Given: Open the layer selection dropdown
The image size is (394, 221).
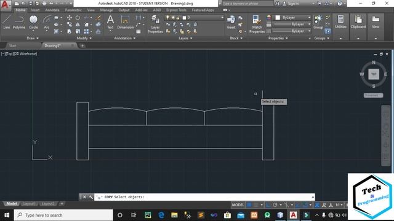Looking at the screenshot, I should pos(194,18).
